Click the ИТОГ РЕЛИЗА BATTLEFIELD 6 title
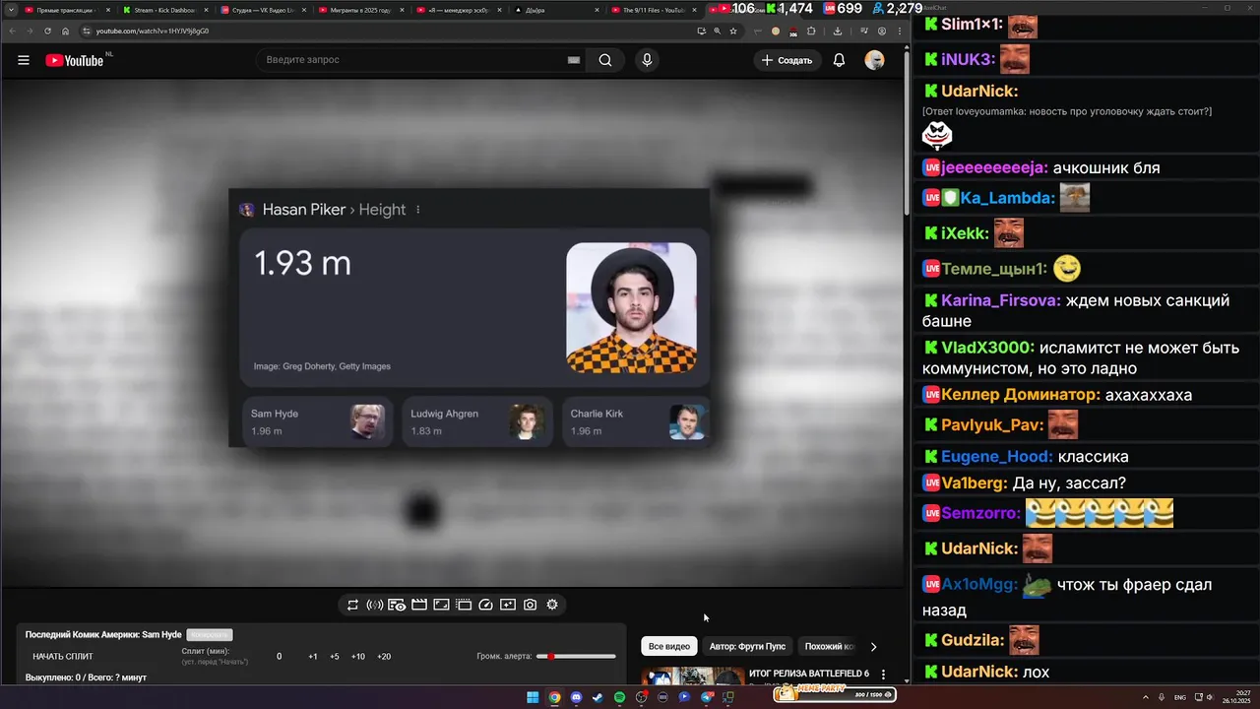The image size is (1260, 709). [809, 674]
